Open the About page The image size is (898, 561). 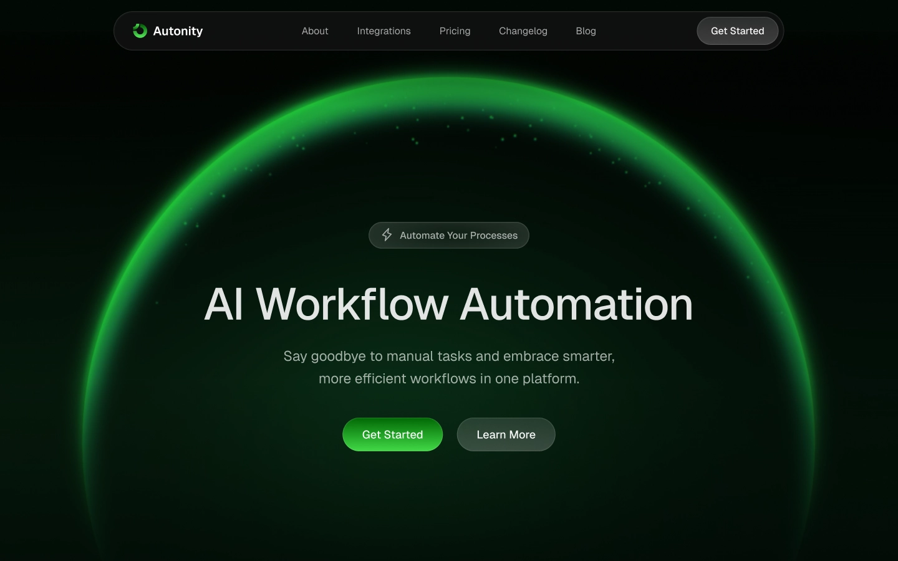[315, 31]
